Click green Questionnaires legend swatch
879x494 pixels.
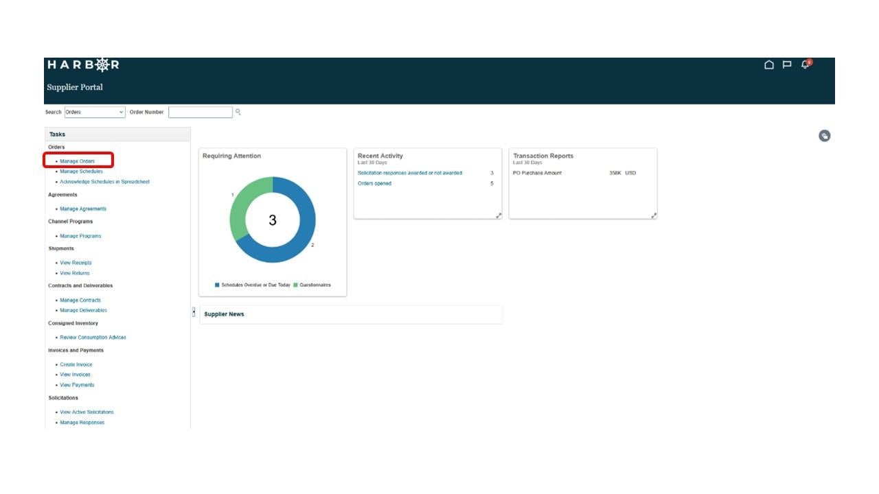point(295,285)
